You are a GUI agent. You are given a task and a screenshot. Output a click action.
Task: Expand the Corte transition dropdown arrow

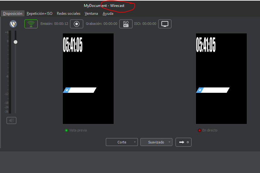135,142
